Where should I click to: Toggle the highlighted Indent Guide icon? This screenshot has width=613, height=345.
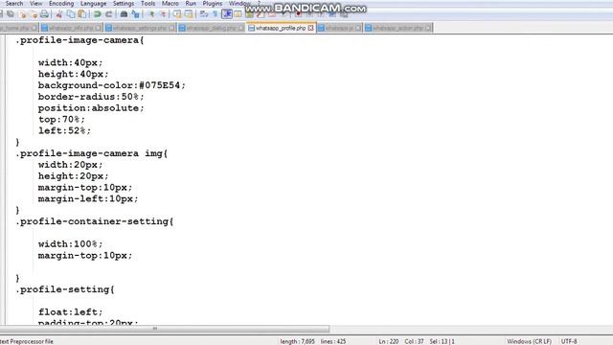(x=227, y=14)
